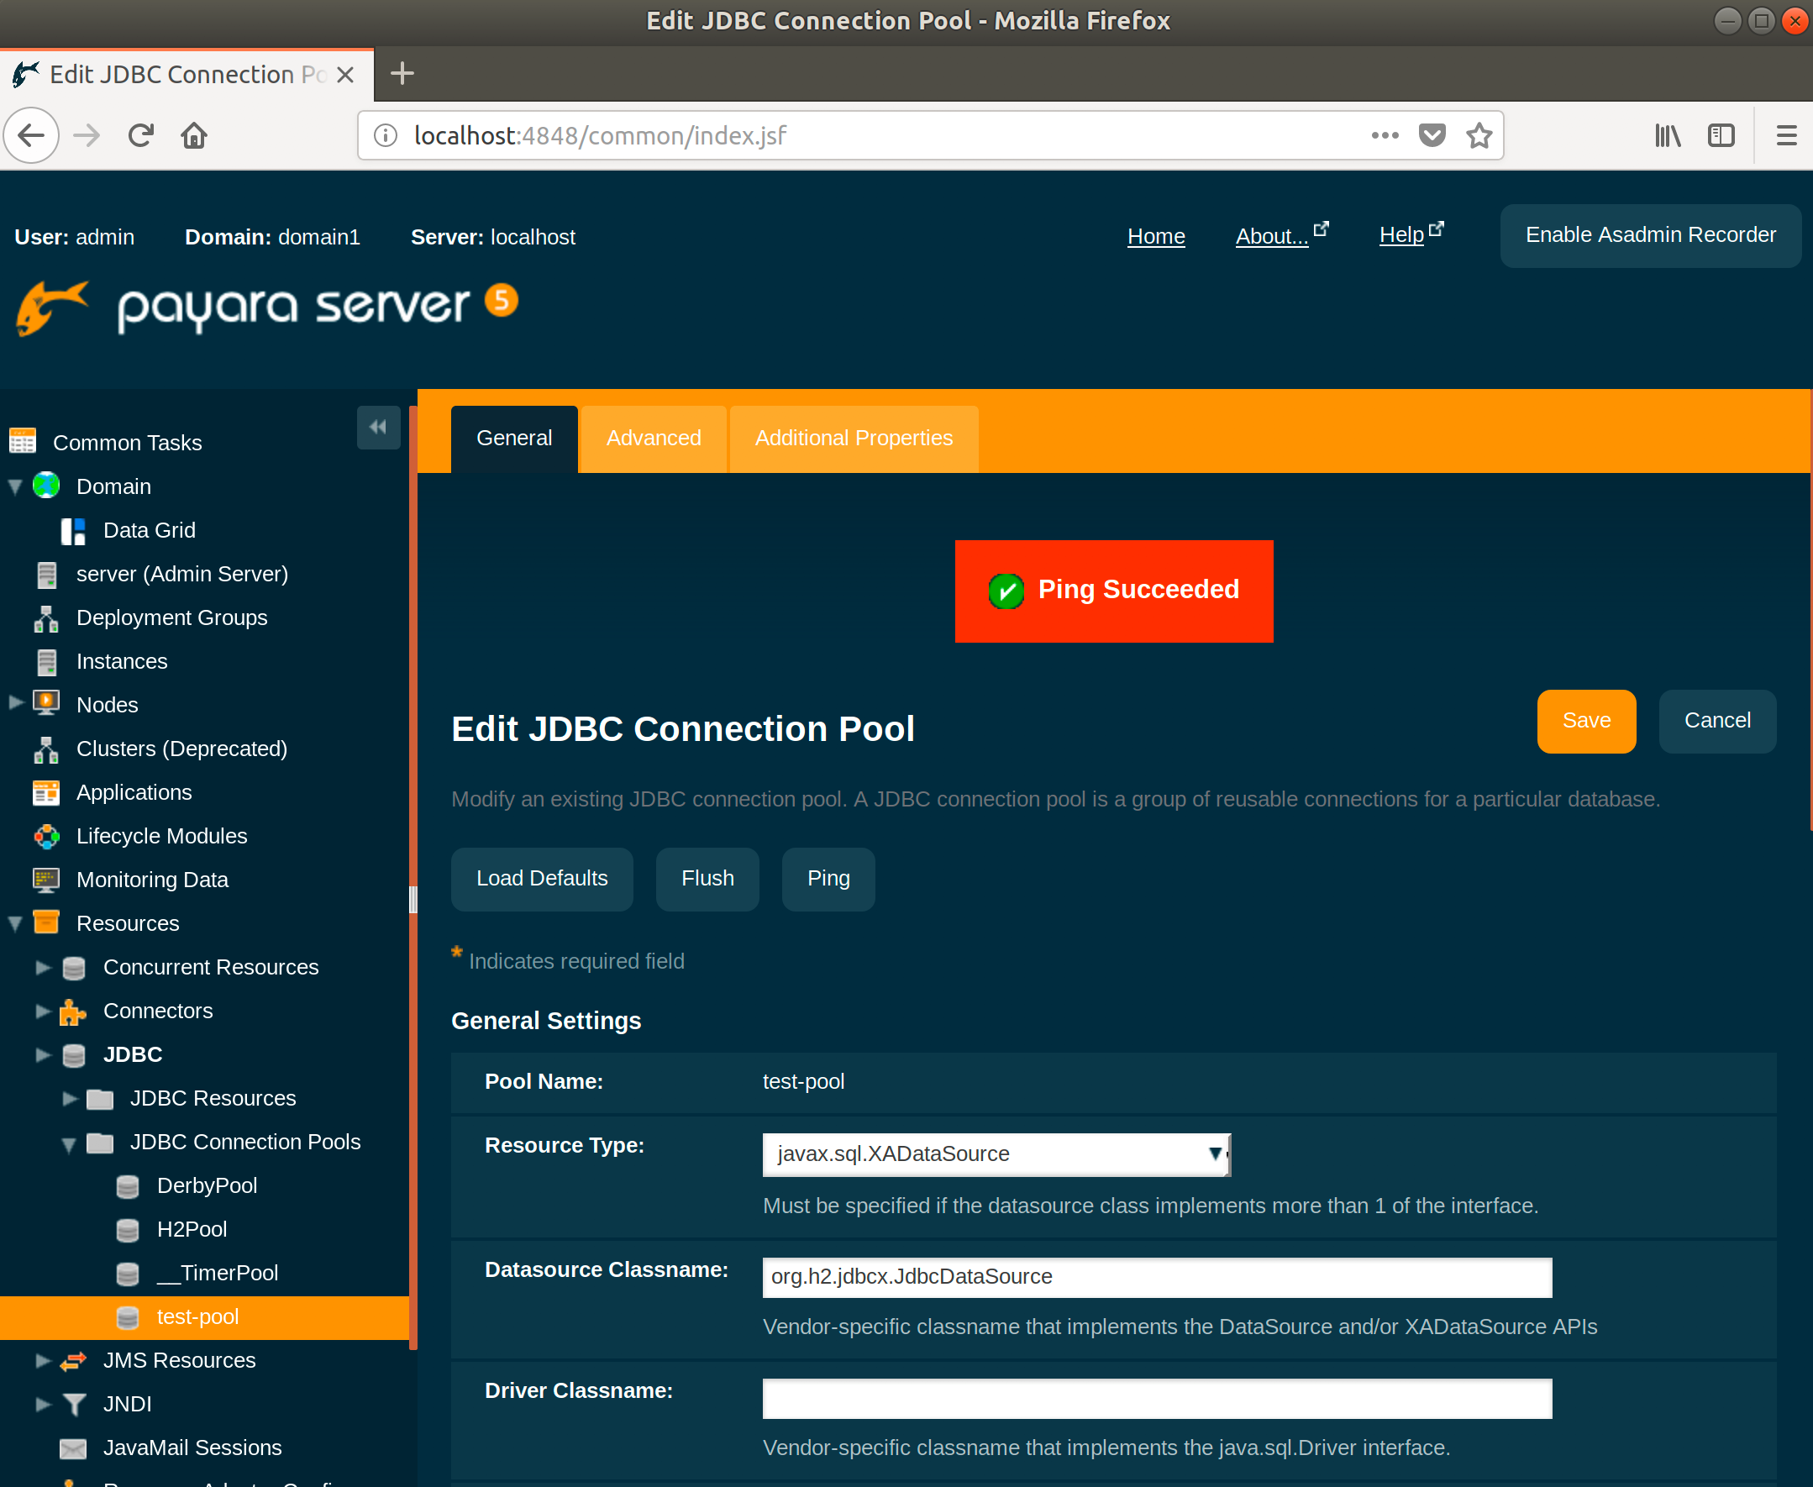The height and width of the screenshot is (1487, 1813).
Task: Click the Applications icon in tree
Action: (46, 792)
